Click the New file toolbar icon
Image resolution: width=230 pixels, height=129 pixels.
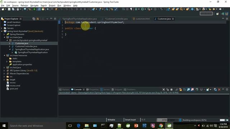(x=3, y=9)
